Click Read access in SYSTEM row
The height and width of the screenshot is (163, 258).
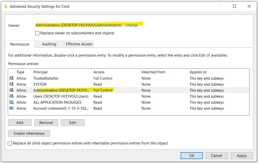98,84
